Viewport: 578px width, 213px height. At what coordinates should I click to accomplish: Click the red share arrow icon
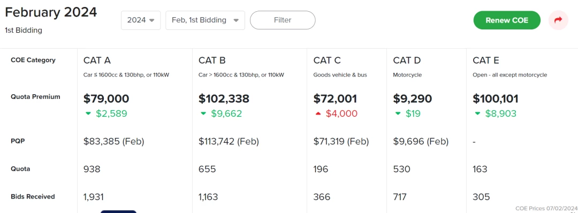coord(558,20)
